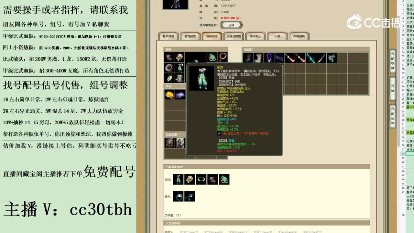Click the pink tassel in 惊鸿 set row
The height and width of the screenshot is (233, 414).
point(212,179)
